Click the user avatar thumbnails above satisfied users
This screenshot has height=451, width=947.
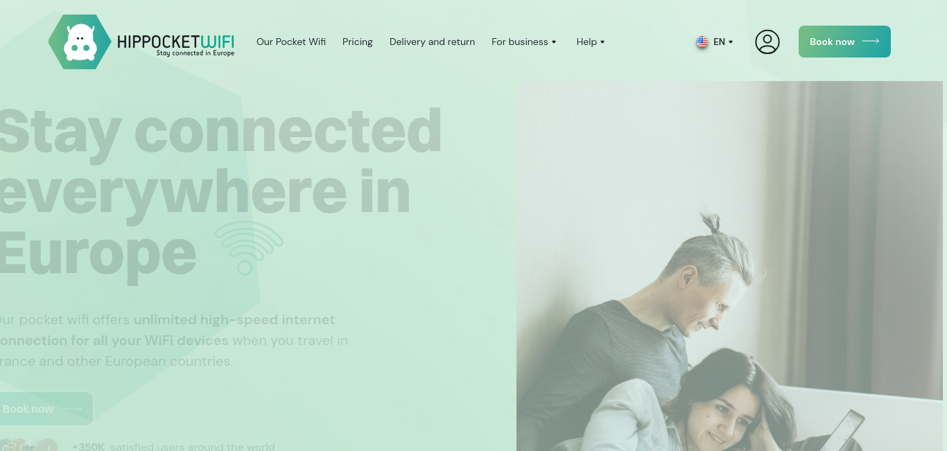[x=29, y=445]
